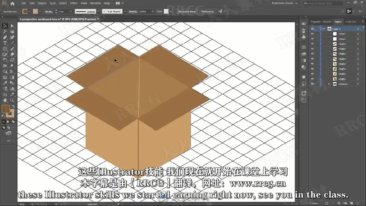The image size is (366, 206).
Task: Select the Scale tool
Action: click(12, 60)
